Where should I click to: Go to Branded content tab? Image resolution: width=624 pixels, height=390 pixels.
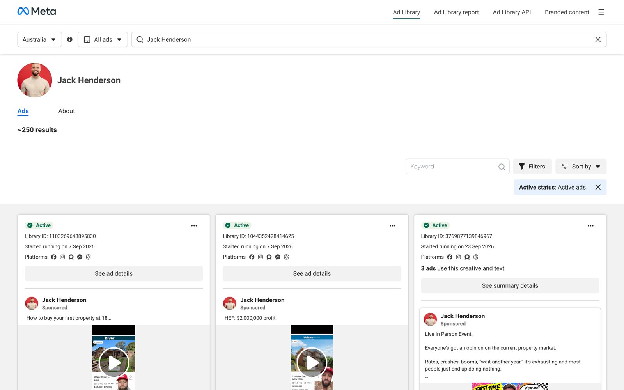tap(567, 12)
